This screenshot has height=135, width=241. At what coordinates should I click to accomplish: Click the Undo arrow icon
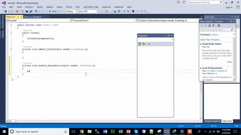36,12
